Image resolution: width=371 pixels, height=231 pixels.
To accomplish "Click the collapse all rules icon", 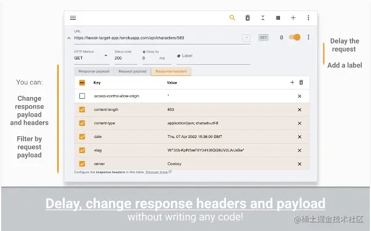I will click(x=263, y=18).
